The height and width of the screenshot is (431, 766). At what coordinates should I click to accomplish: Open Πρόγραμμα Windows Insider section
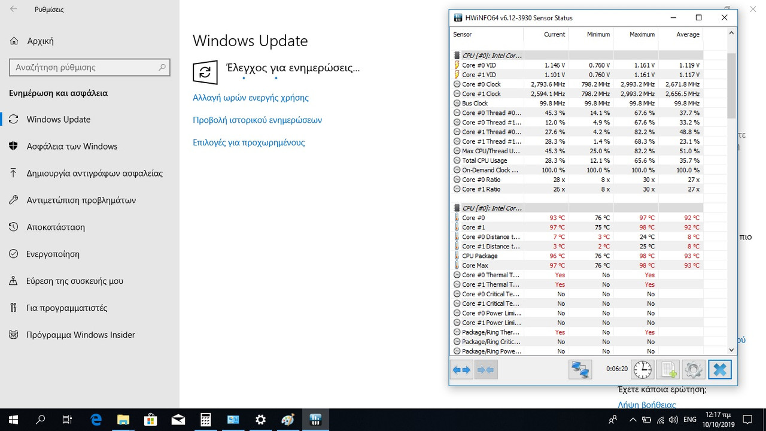pos(90,335)
